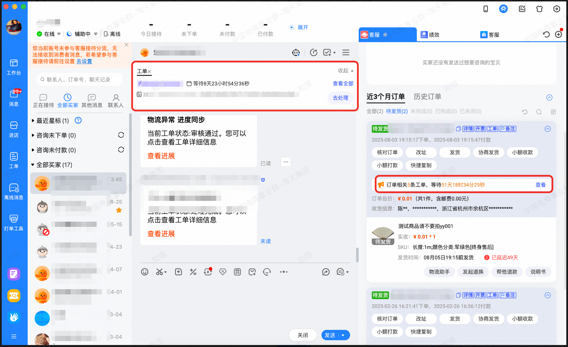Click the refresh icon beside right panel tabs
Screen dimensions: 568x347
click(546, 34)
